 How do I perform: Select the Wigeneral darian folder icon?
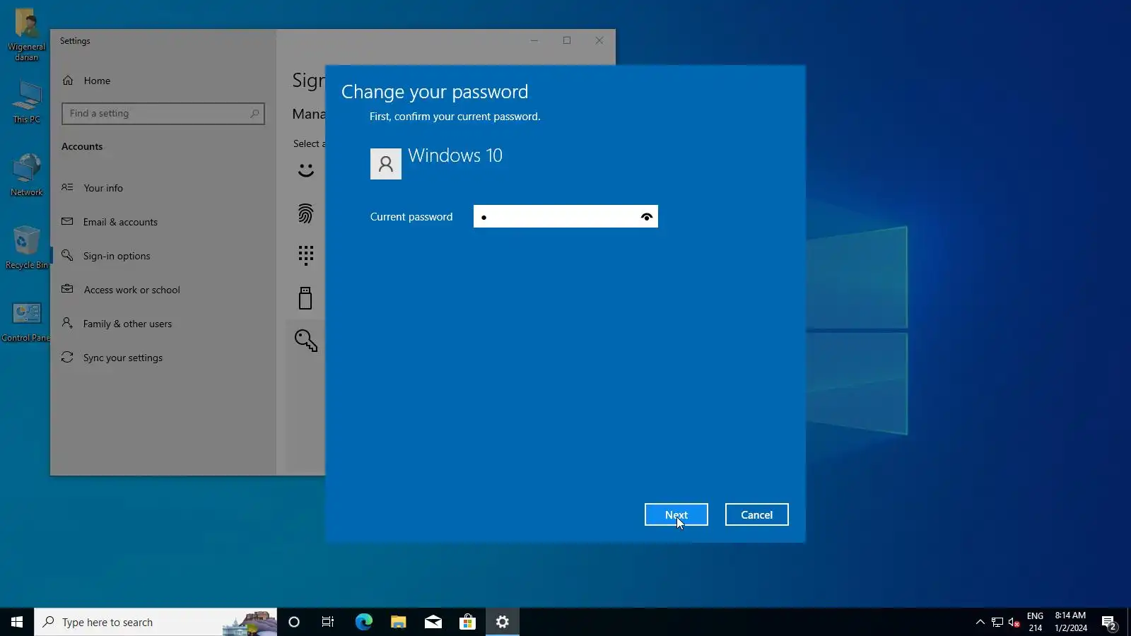tap(26, 35)
